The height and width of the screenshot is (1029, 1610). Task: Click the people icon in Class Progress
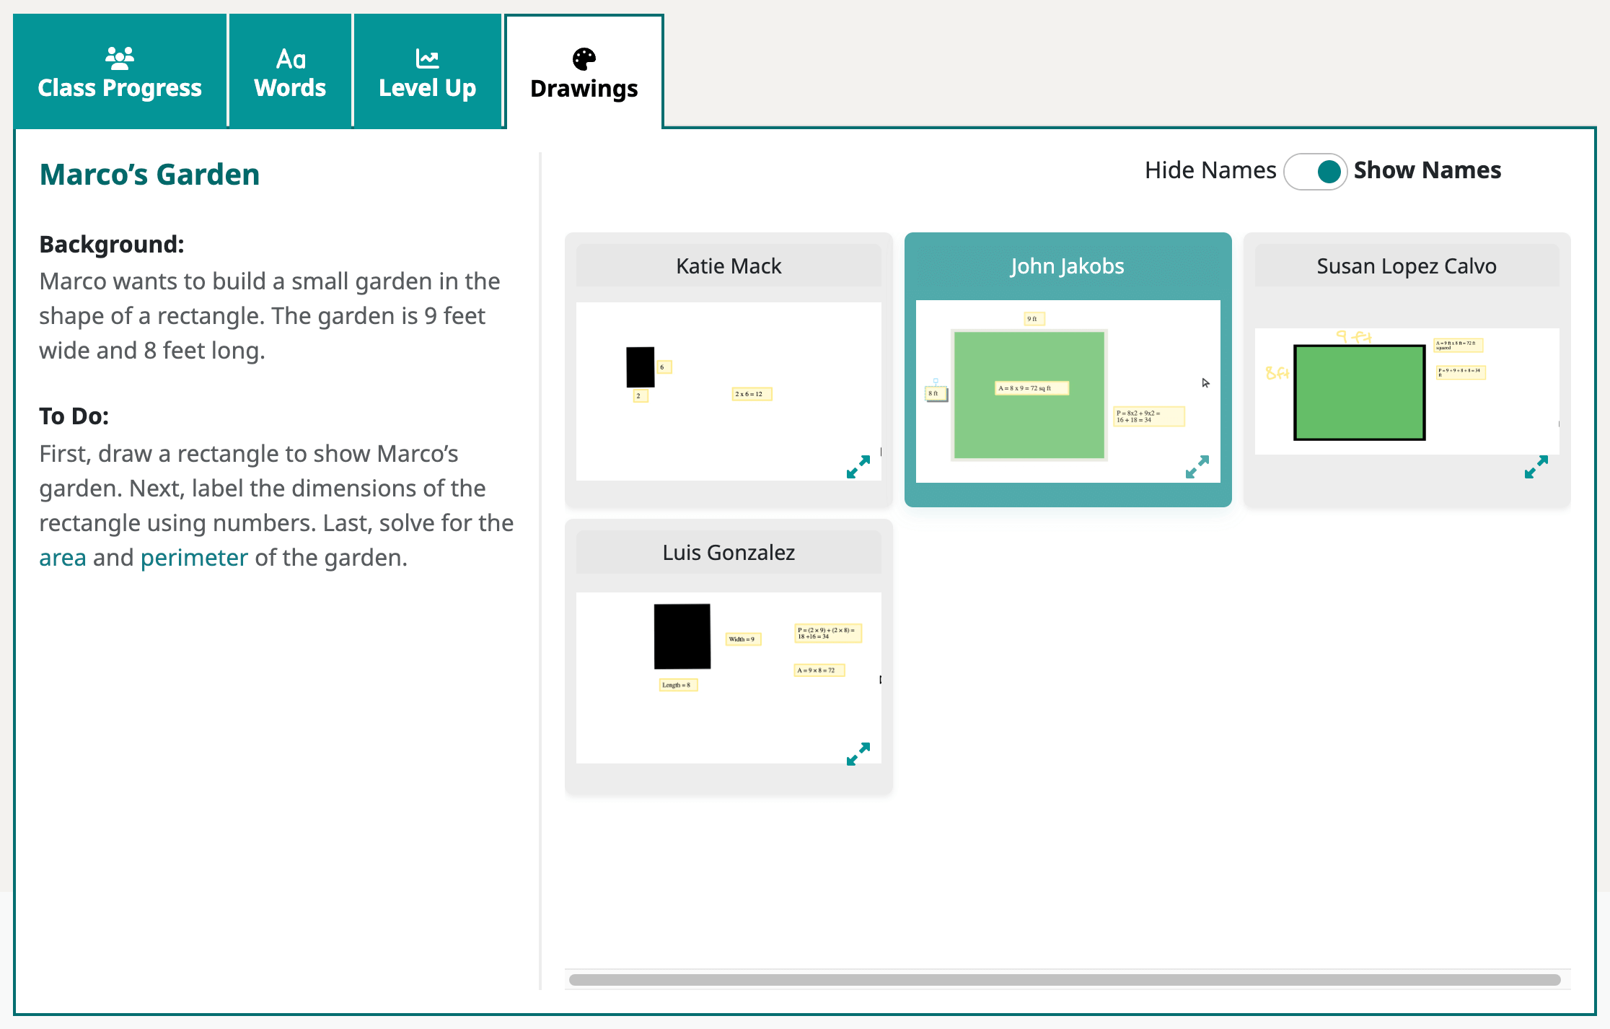point(119,58)
